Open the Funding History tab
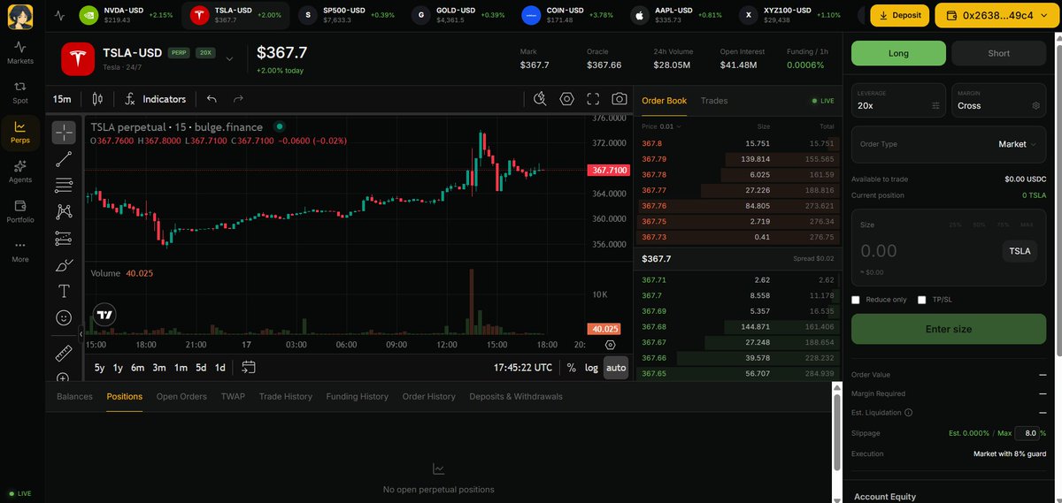Screen dimensions: 1062x503 coord(357,396)
